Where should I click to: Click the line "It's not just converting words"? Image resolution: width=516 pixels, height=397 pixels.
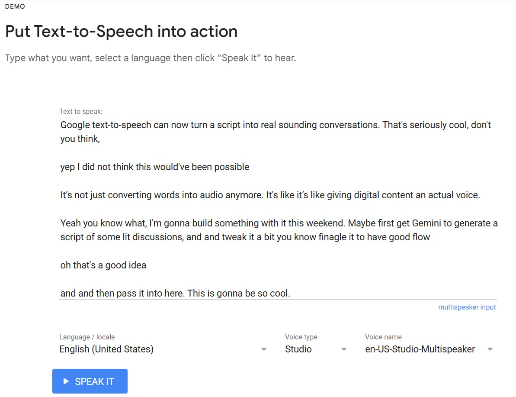coord(270,195)
